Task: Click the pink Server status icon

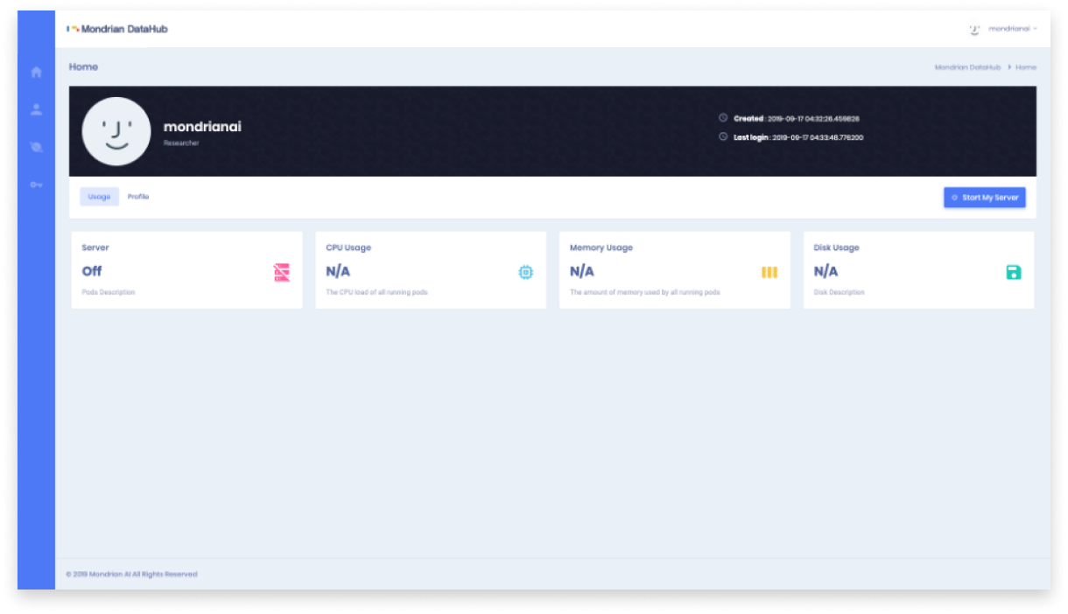Action: pos(281,272)
